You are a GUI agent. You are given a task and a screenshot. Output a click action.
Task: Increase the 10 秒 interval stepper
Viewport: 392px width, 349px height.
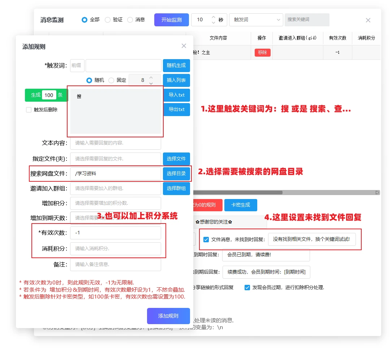(214, 17)
